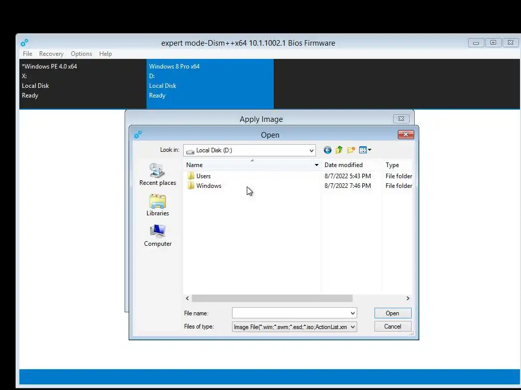Click the File name input field
This screenshot has width=521, height=390.
coord(291,313)
